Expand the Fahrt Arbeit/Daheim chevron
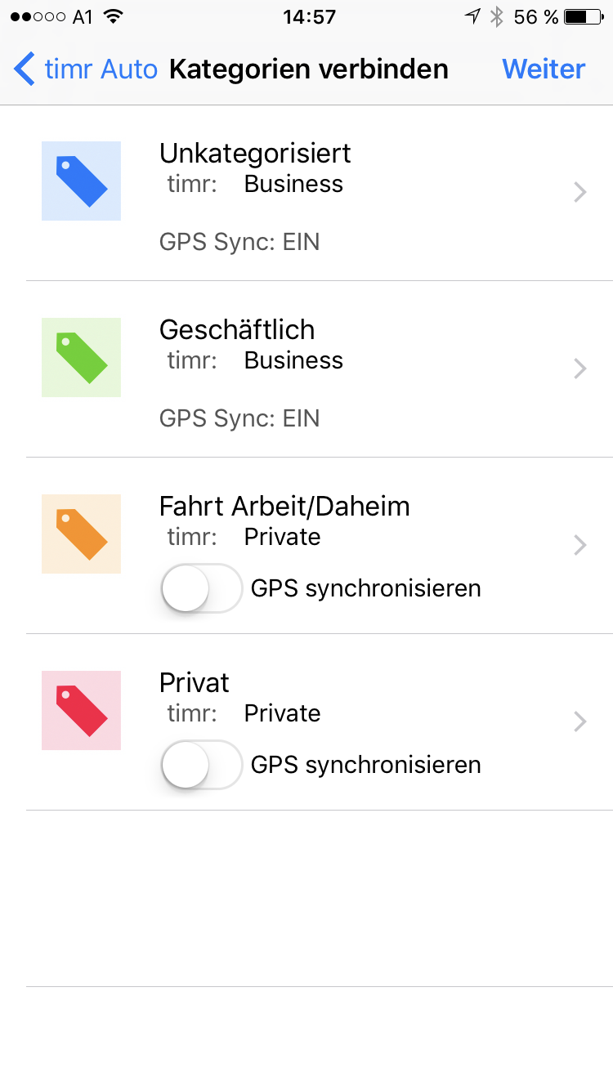This screenshot has width=613, height=1090. point(580,545)
